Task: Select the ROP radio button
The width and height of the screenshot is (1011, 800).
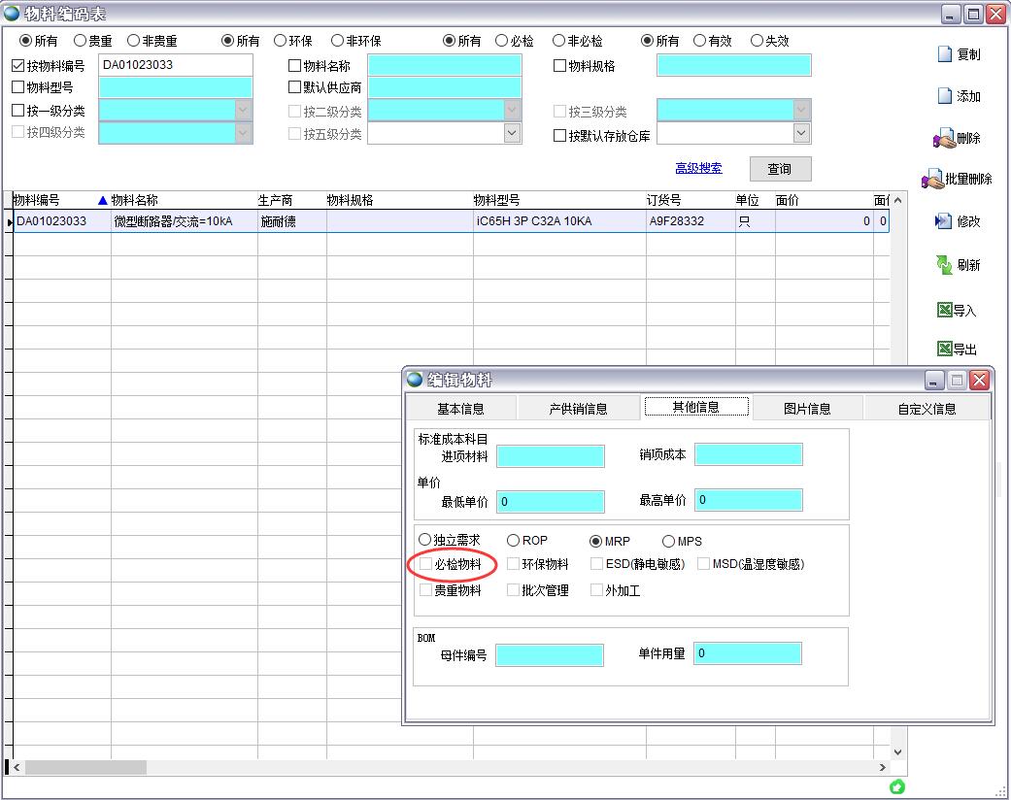Action: pos(513,541)
